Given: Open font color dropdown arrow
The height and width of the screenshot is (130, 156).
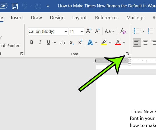Looking at the screenshot, I should [124, 42].
